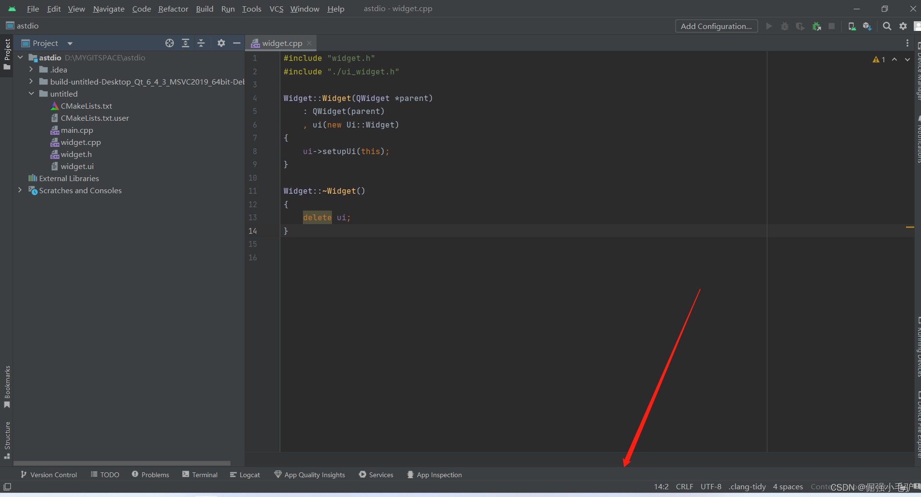The image size is (921, 497).
Task: Hide the Project panel with the minus icon
Action: click(237, 43)
